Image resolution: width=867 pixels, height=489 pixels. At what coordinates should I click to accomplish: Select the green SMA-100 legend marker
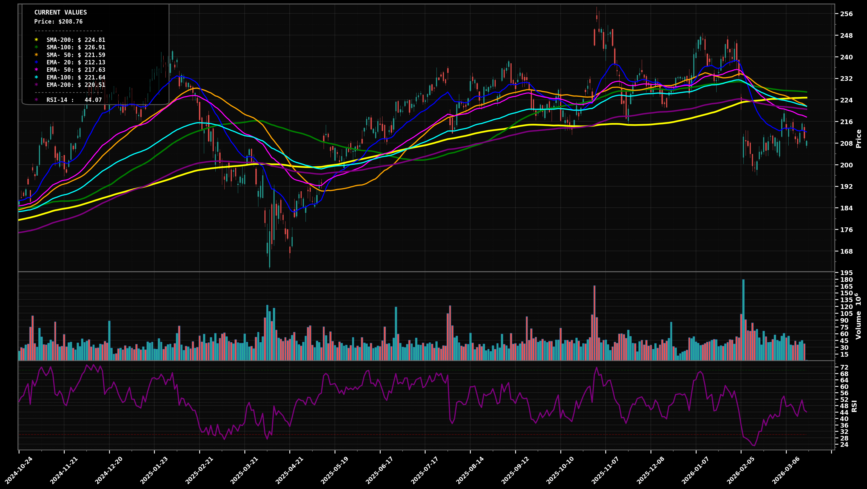(x=37, y=47)
